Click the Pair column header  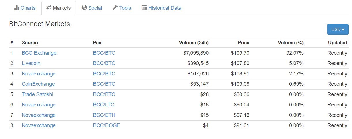[97, 43]
